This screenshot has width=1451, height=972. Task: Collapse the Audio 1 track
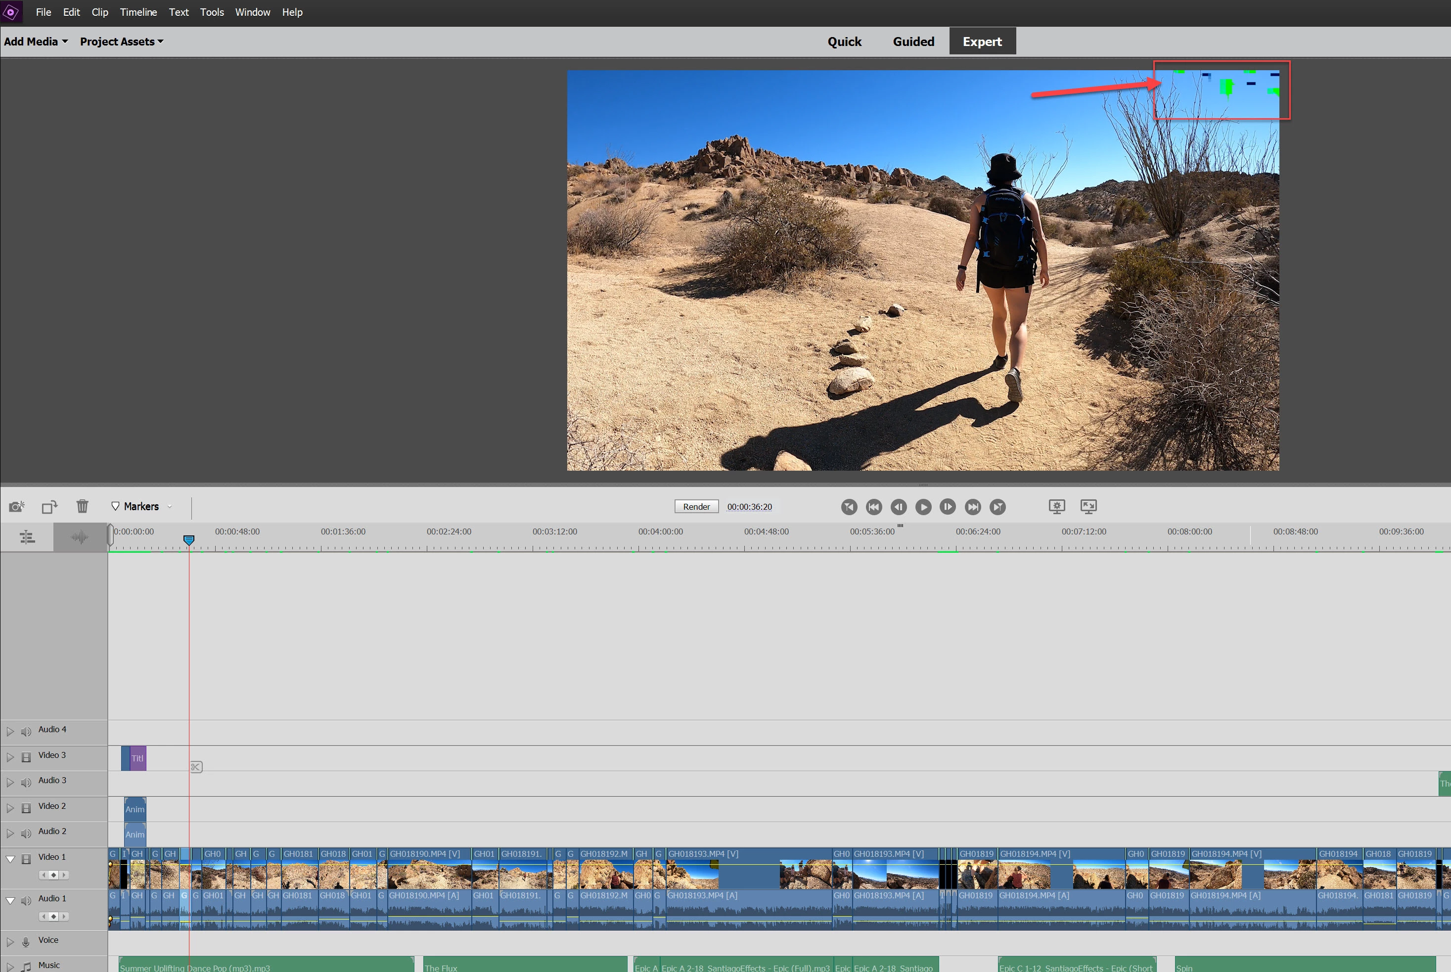tap(10, 900)
